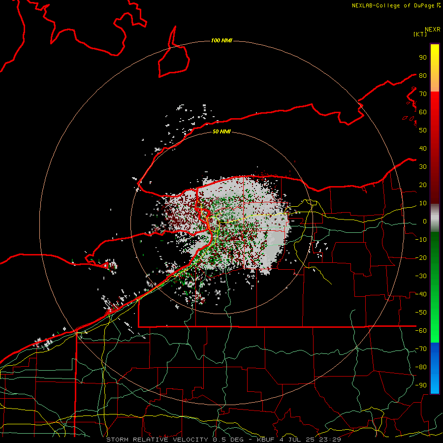Select the 10 value on the velocity legend

click(x=423, y=203)
